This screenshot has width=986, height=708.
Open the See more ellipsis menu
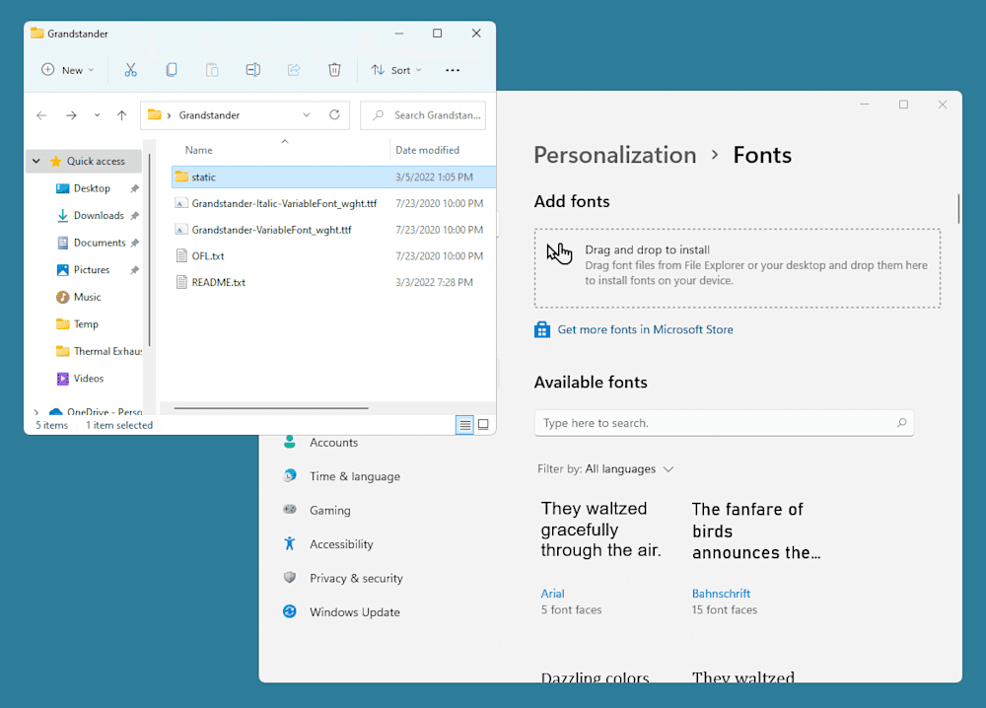click(453, 69)
